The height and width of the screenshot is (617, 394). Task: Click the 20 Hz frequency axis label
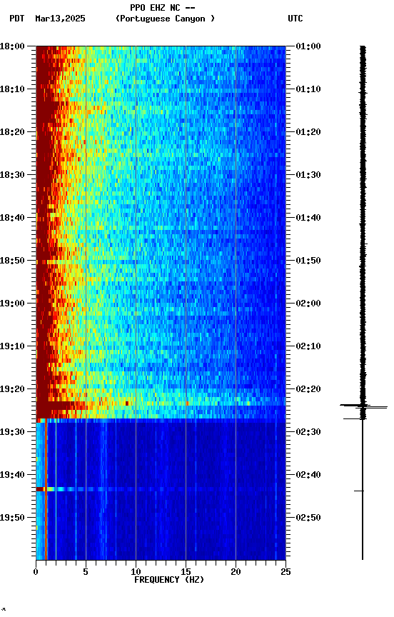[x=236, y=572]
